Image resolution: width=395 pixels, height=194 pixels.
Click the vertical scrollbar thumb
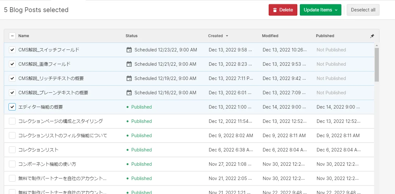click(x=377, y=65)
